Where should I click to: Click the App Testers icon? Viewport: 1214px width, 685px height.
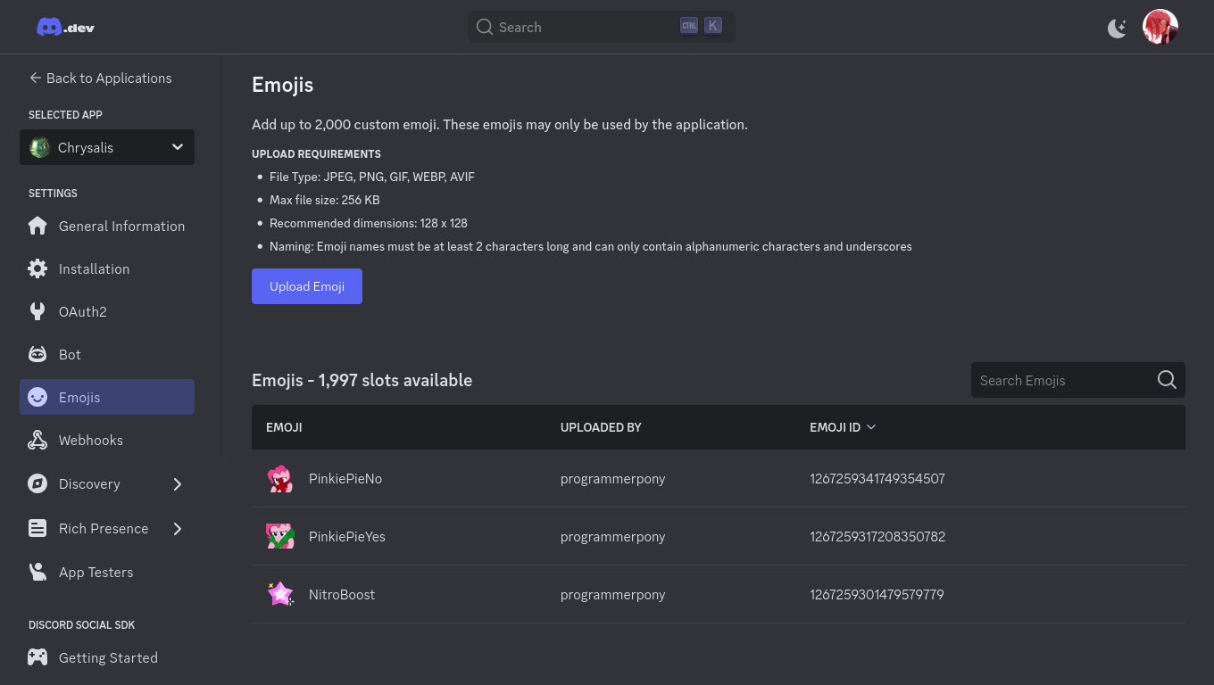pyautogui.click(x=37, y=572)
